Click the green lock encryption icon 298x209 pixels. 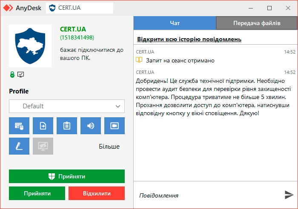[x=13, y=75]
